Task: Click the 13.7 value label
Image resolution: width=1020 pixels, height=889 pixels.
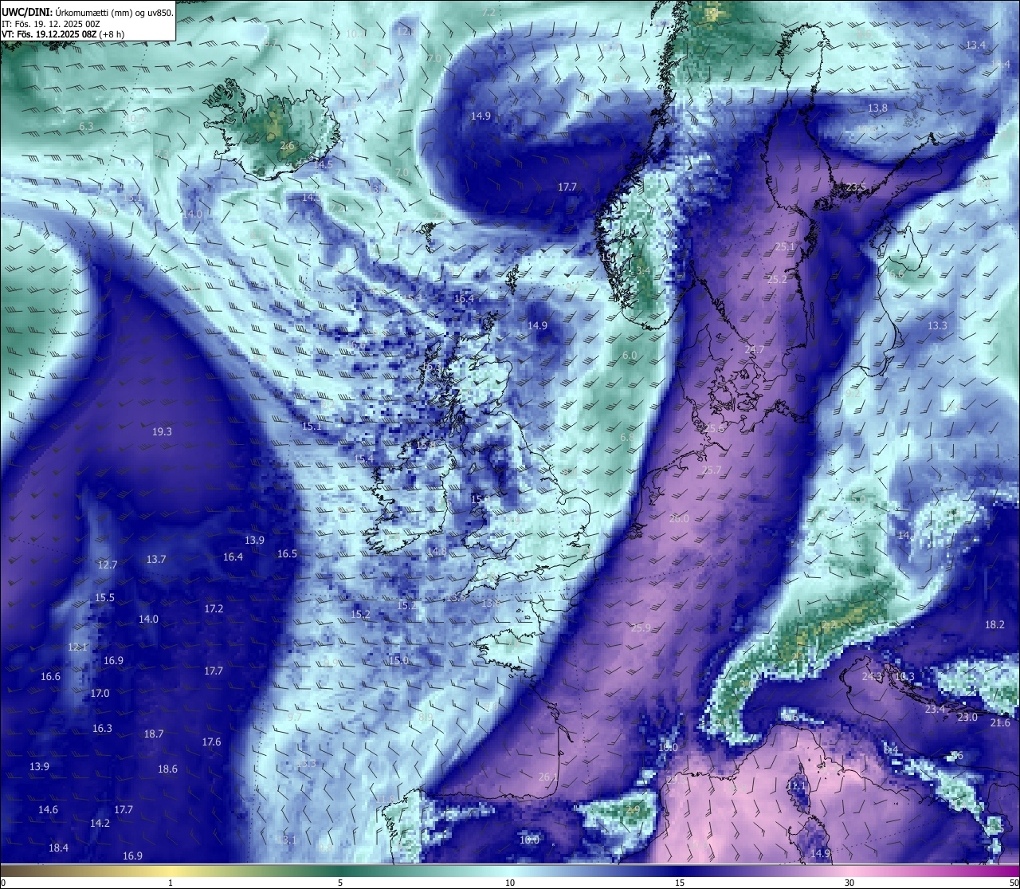Action: click(x=156, y=559)
